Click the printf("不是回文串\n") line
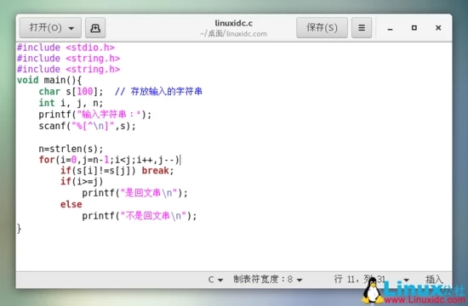 pyautogui.click(x=140, y=216)
